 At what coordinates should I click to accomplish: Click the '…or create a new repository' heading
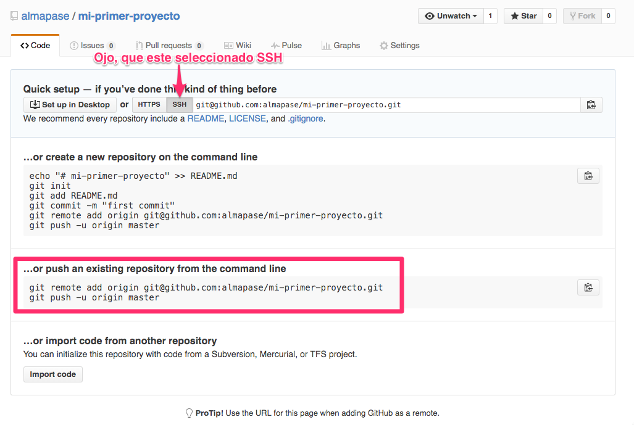[x=140, y=157]
